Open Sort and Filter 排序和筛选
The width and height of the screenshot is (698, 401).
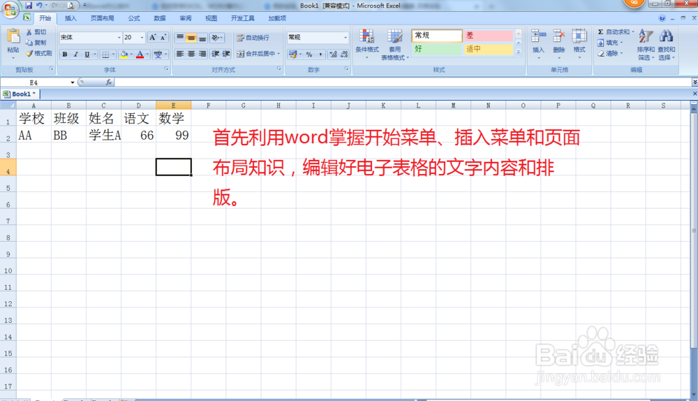[646, 45]
